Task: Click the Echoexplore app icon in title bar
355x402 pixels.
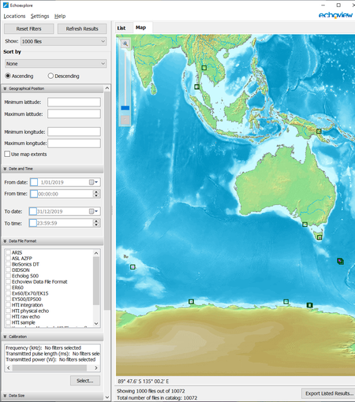Action: (x=6, y=5)
